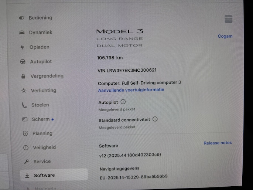The width and height of the screenshot is (253, 190).
Task: Open the Veiligheid settings section
Action: [44, 147]
